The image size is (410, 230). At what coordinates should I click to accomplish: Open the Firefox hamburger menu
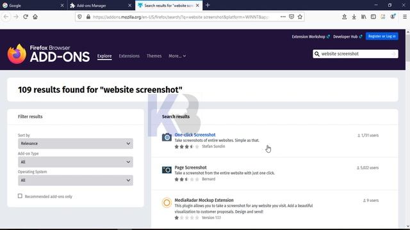coord(405,17)
